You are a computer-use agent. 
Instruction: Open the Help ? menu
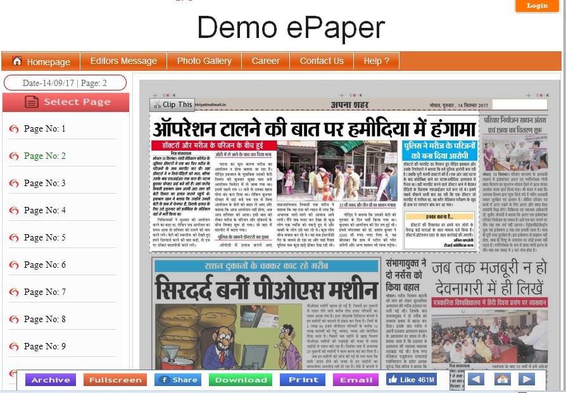click(376, 61)
